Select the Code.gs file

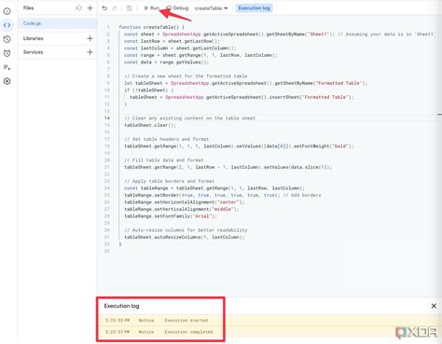57,23
